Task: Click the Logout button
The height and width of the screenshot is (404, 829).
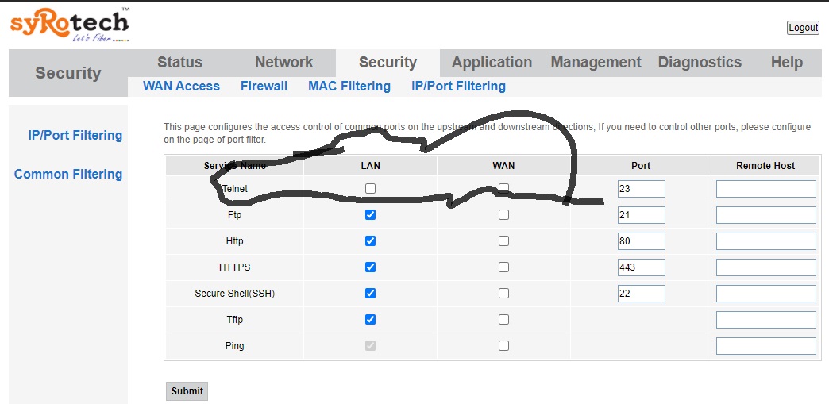Action: tap(803, 28)
